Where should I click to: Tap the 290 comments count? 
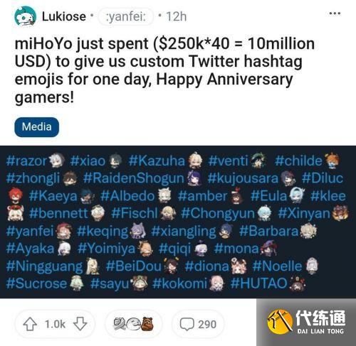(207, 324)
